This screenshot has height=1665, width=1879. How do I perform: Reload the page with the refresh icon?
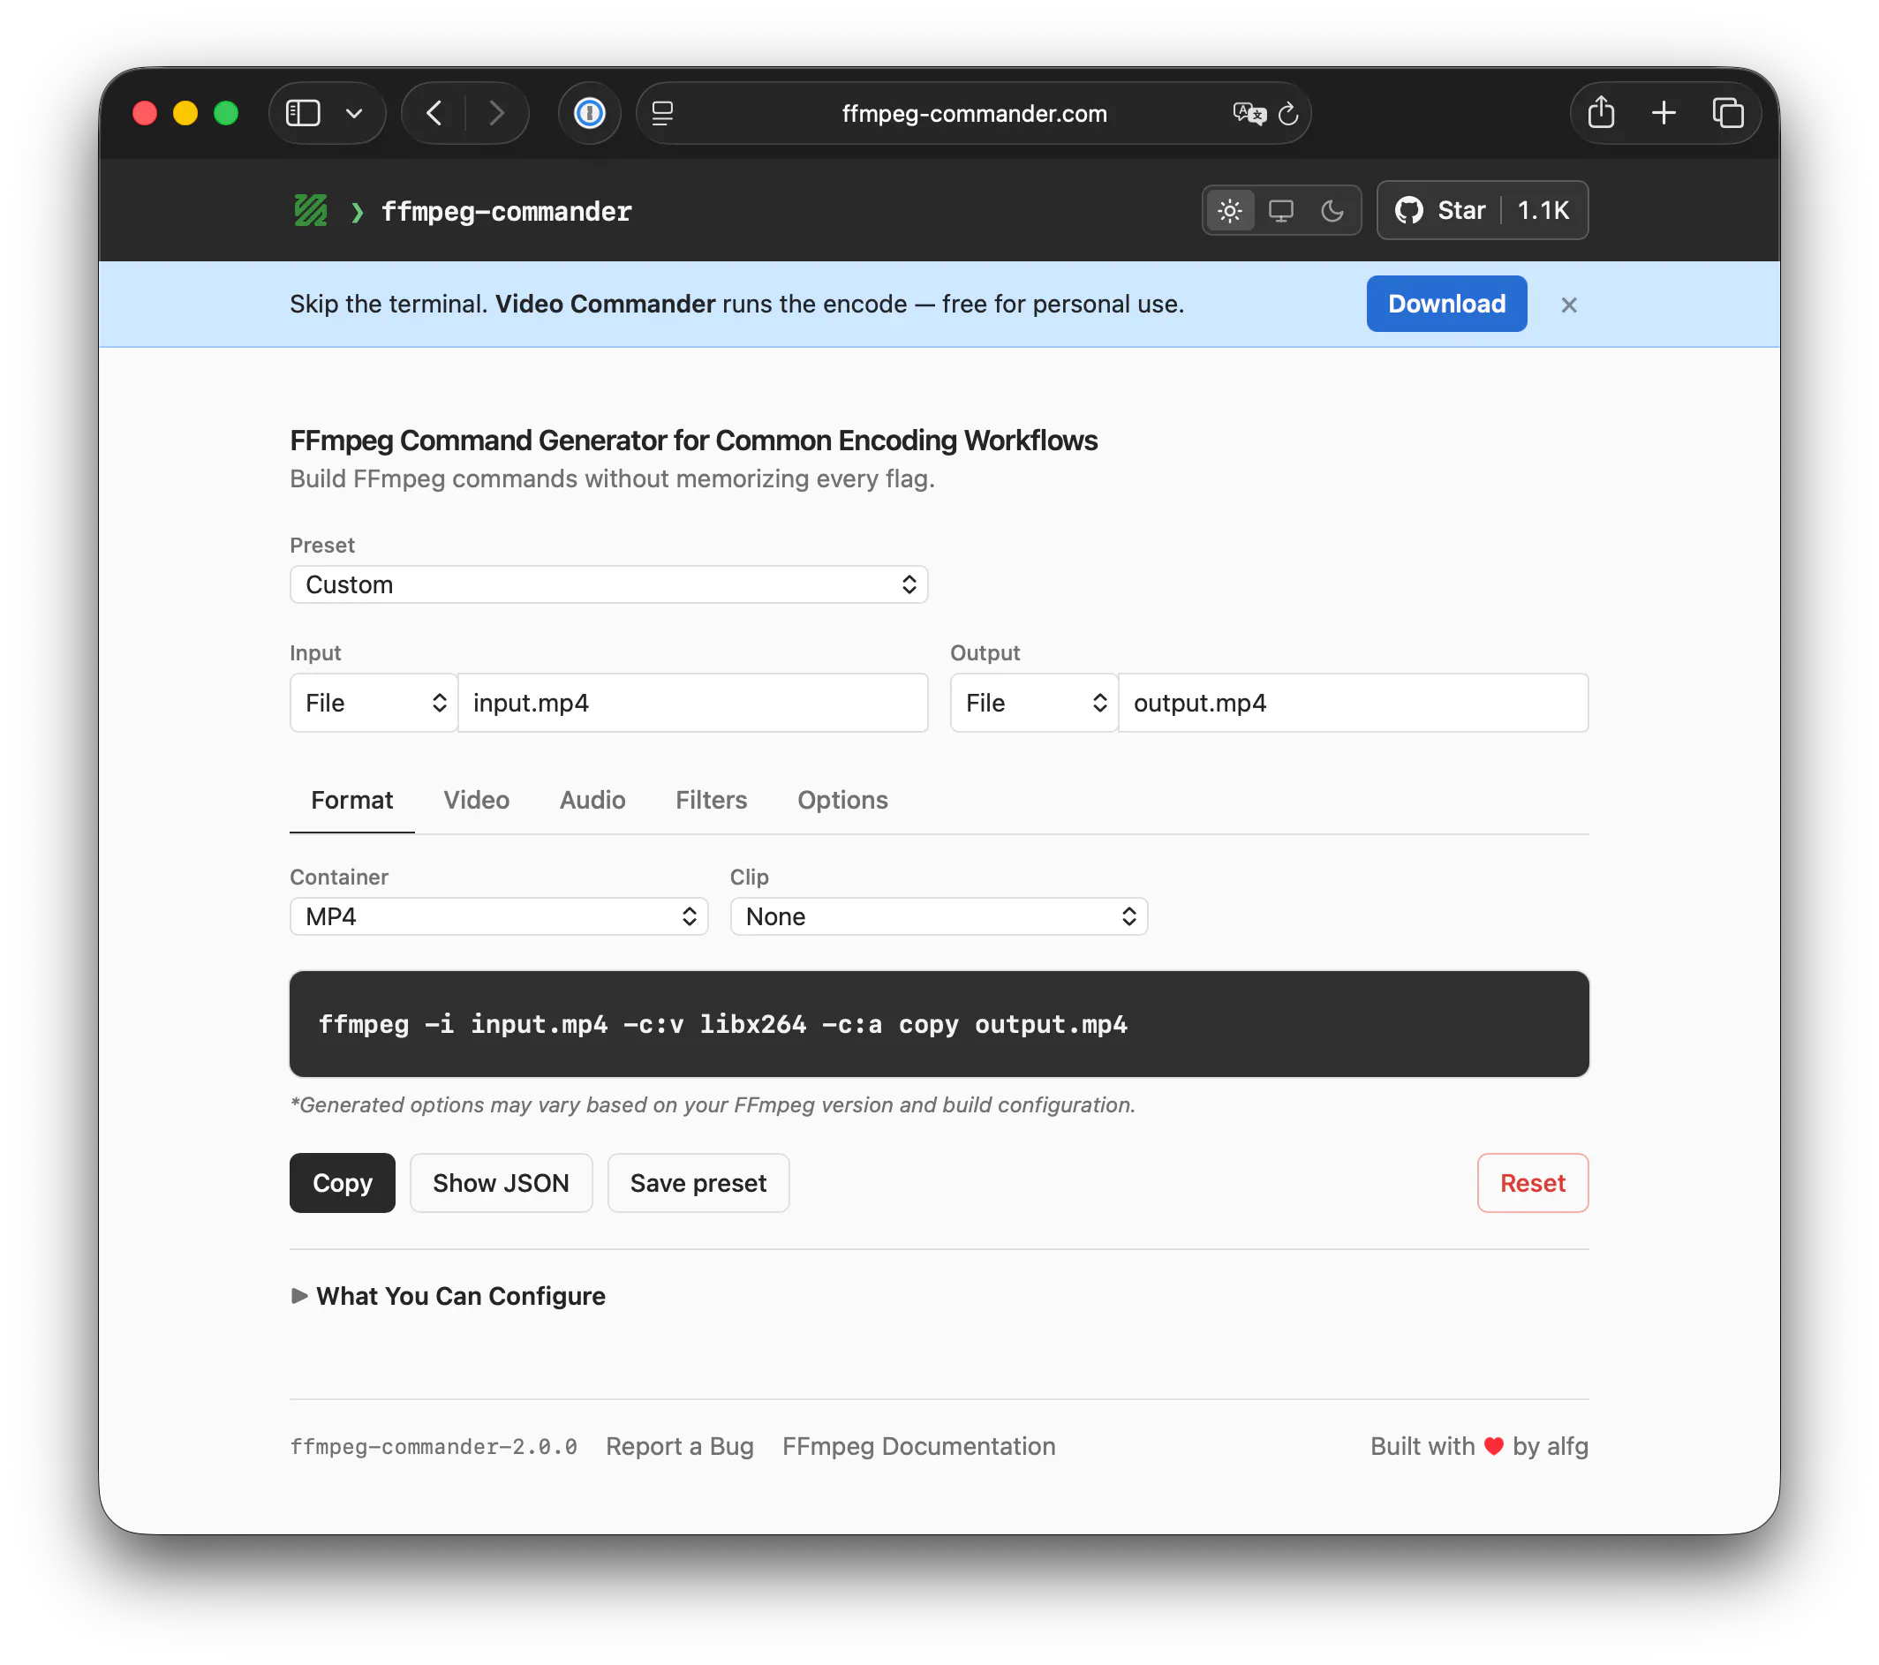tap(1288, 113)
